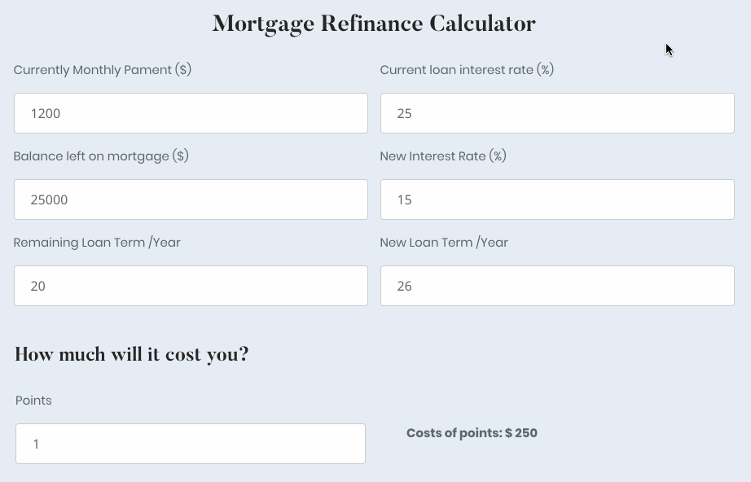
Task: Edit the New Loan Term field showing 26
Action: (x=557, y=286)
